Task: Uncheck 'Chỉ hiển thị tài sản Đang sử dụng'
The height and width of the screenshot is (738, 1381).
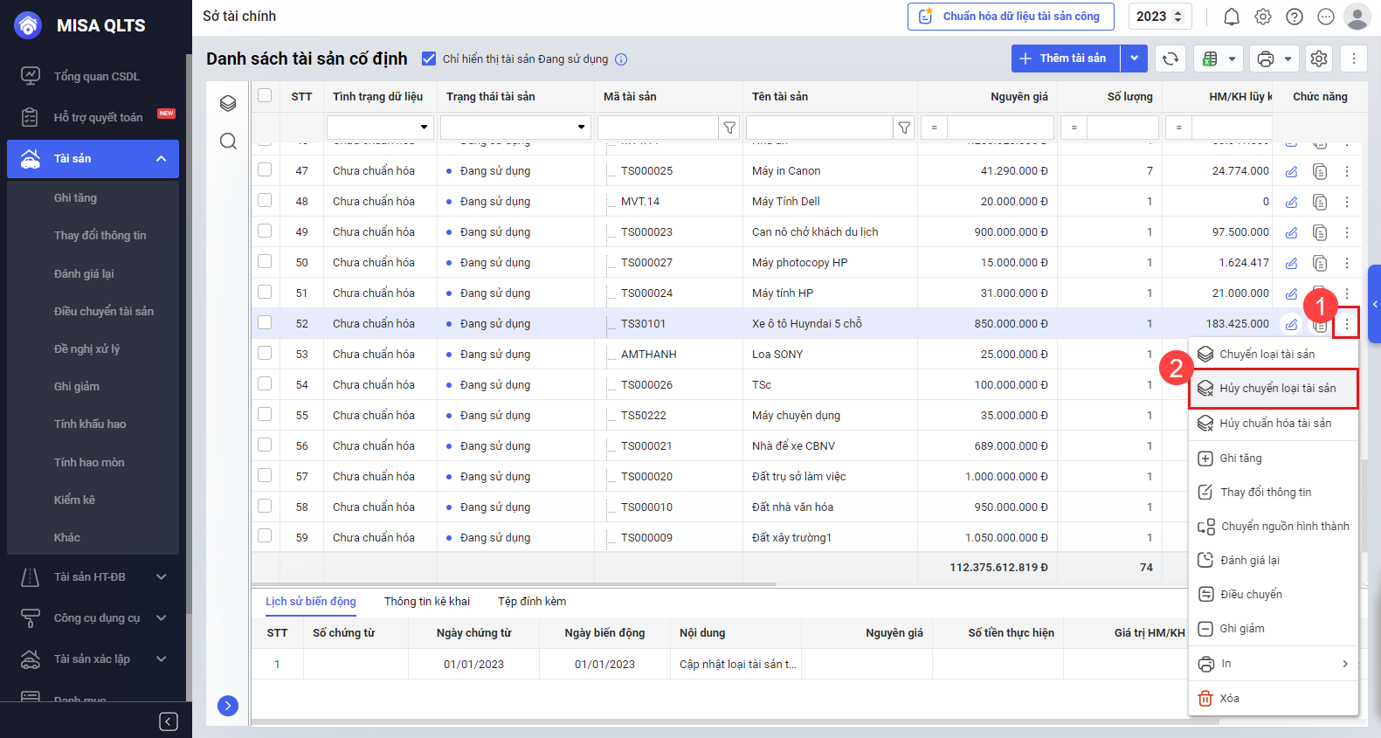Action: pos(429,59)
